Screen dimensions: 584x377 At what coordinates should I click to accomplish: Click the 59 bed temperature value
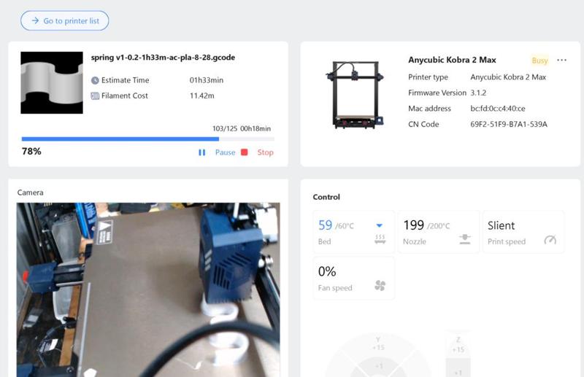(325, 225)
